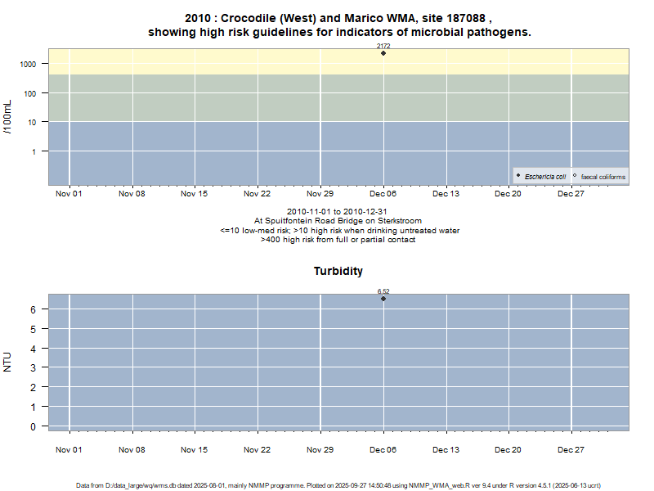Screen dimensions: 654x491
Task: Click the turbidity data point diamond marker
Action: (x=383, y=299)
